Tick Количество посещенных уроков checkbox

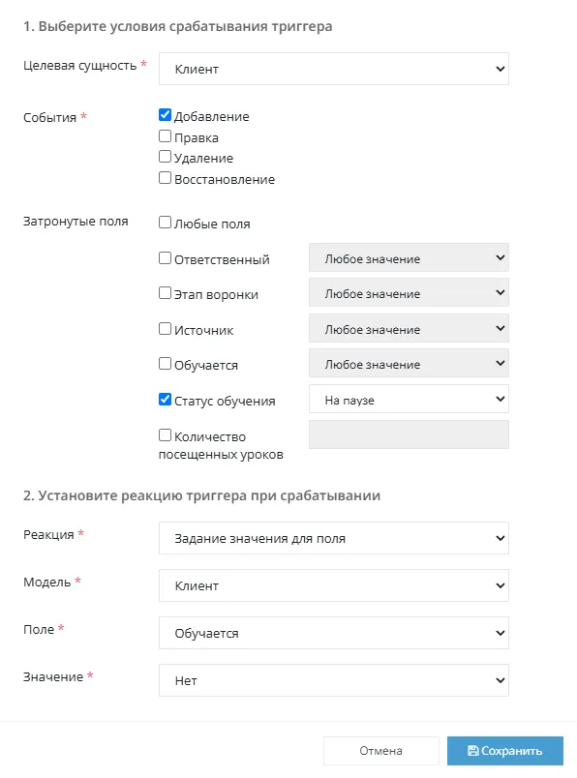[x=165, y=435]
